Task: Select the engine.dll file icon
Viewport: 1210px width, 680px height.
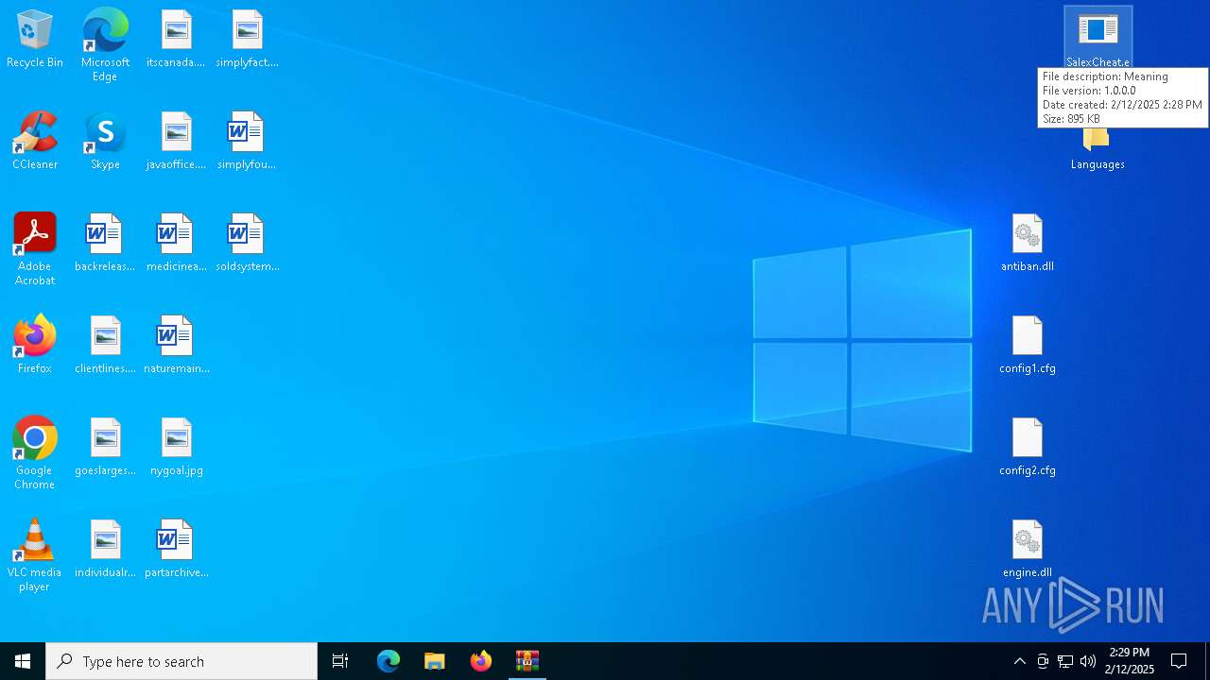Action: pyautogui.click(x=1028, y=550)
